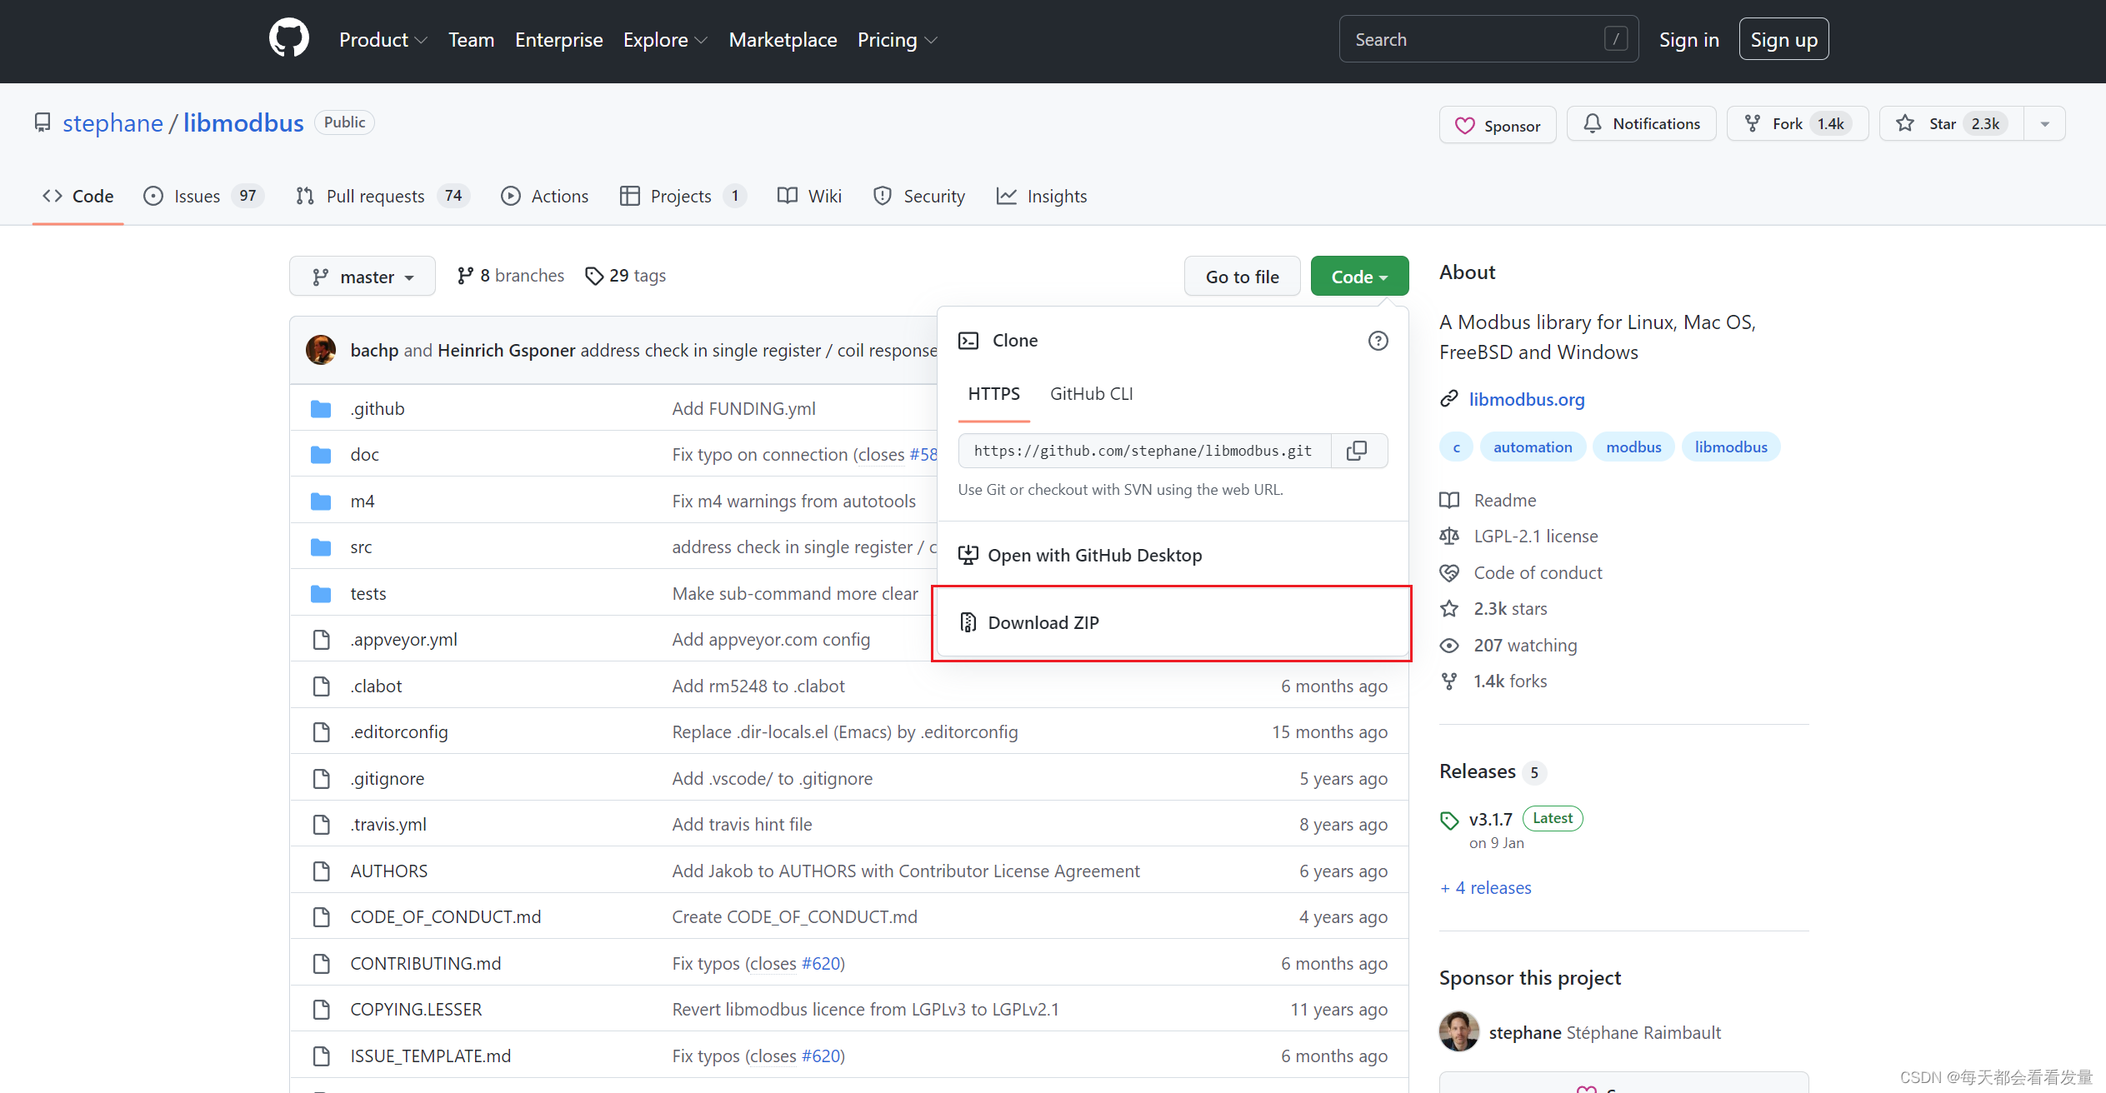2106x1093 pixels.
Task: Copy the clone URL with clipboard icon
Action: click(x=1357, y=451)
